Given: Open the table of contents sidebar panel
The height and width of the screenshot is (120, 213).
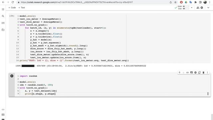Looking at the screenshot, I should coord(3,9).
